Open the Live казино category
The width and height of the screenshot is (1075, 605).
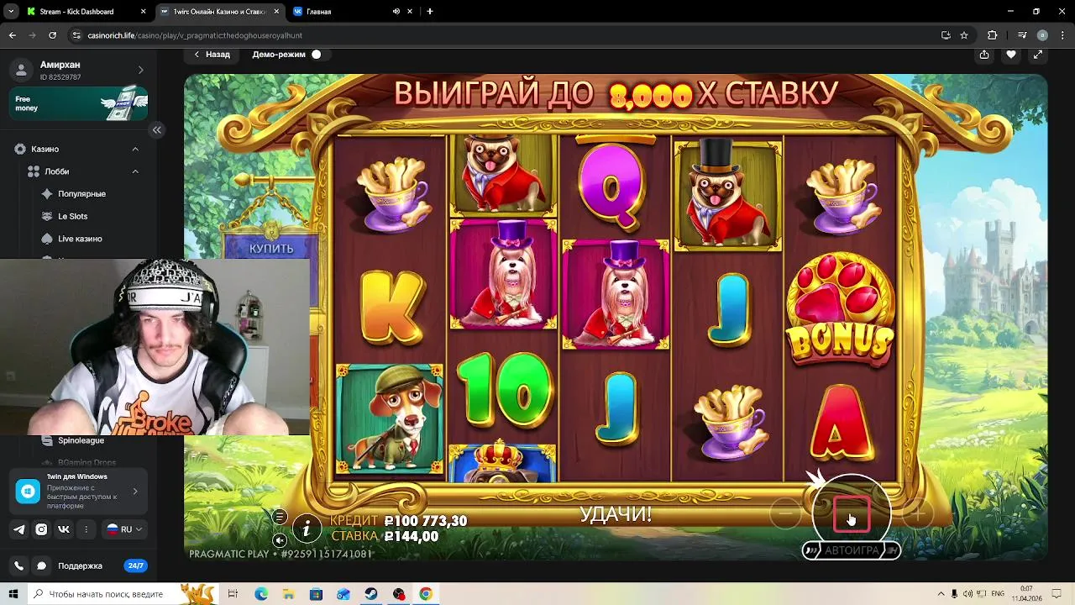click(80, 239)
